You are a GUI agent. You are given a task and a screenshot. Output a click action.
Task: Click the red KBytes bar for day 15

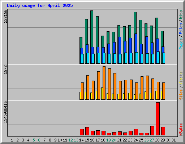87,131
